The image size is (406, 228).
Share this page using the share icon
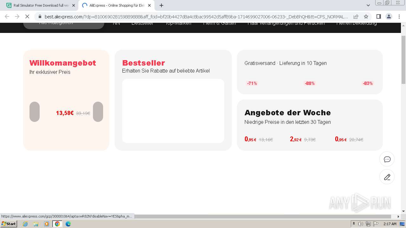[x=356, y=16]
